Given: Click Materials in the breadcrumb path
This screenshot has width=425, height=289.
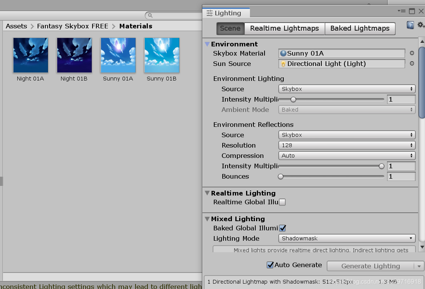Looking at the screenshot, I should coord(136,26).
